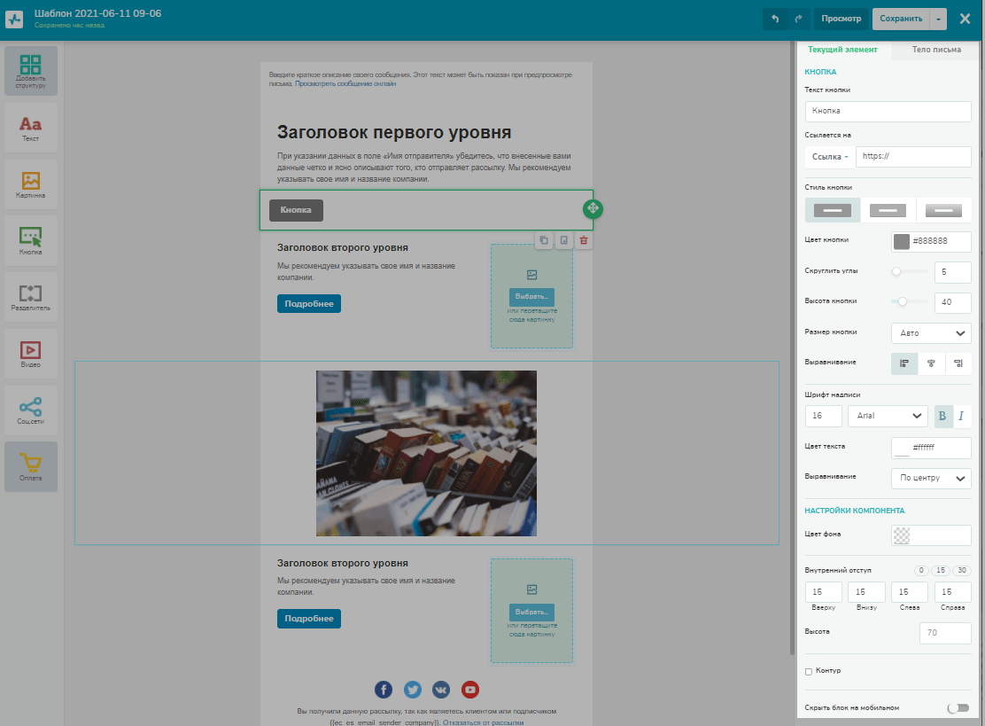Click the Оплата cart block
Screen dimensions: 985x726
click(x=31, y=467)
